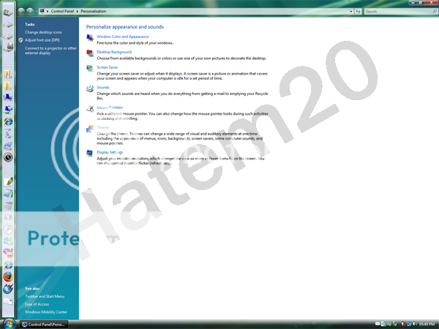439x329 pixels.
Task: Click Connect to a projector or other external display
Action: pyautogui.click(x=50, y=50)
